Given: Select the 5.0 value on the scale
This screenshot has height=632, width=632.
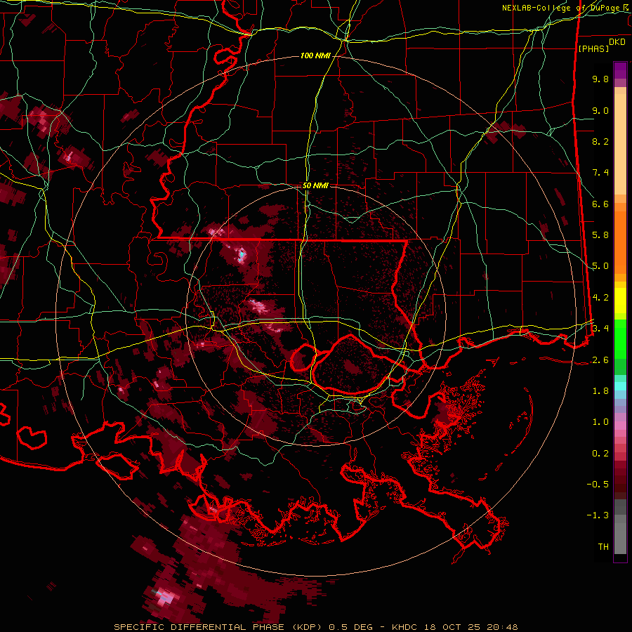Looking at the screenshot, I should 600,266.
